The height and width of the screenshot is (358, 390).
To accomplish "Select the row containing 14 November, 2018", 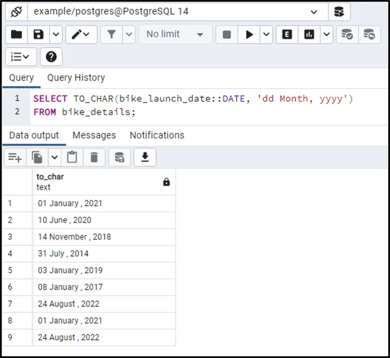I will click(74, 237).
